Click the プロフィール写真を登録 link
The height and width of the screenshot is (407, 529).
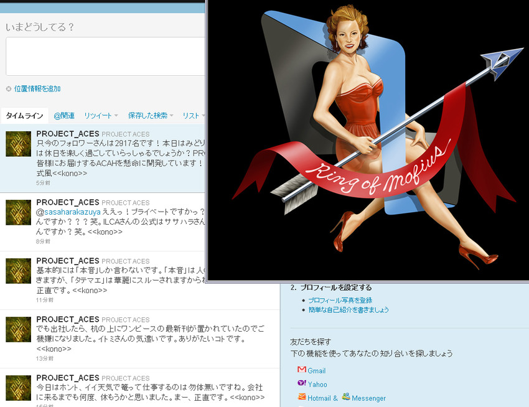point(340,301)
